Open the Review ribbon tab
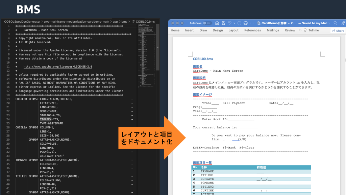This screenshot has height=195, width=346. tap(290, 30)
